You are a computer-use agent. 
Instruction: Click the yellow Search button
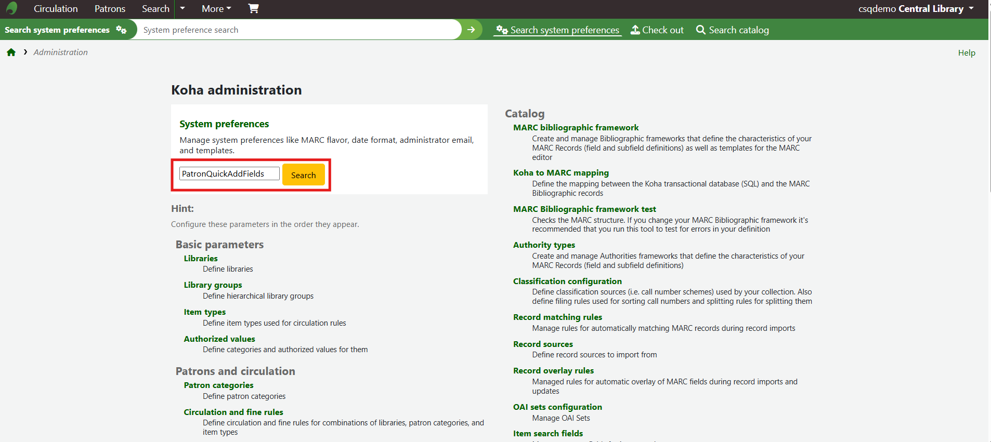click(304, 175)
